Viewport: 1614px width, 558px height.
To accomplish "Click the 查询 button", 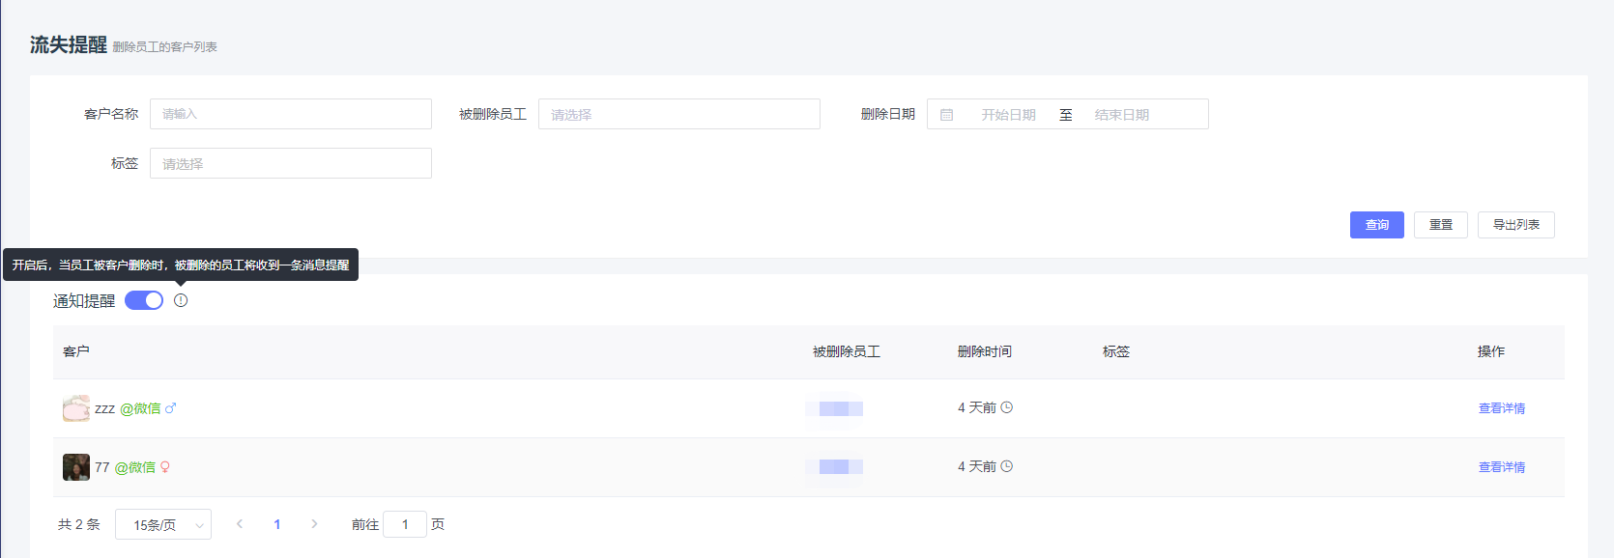I will 1376,225.
